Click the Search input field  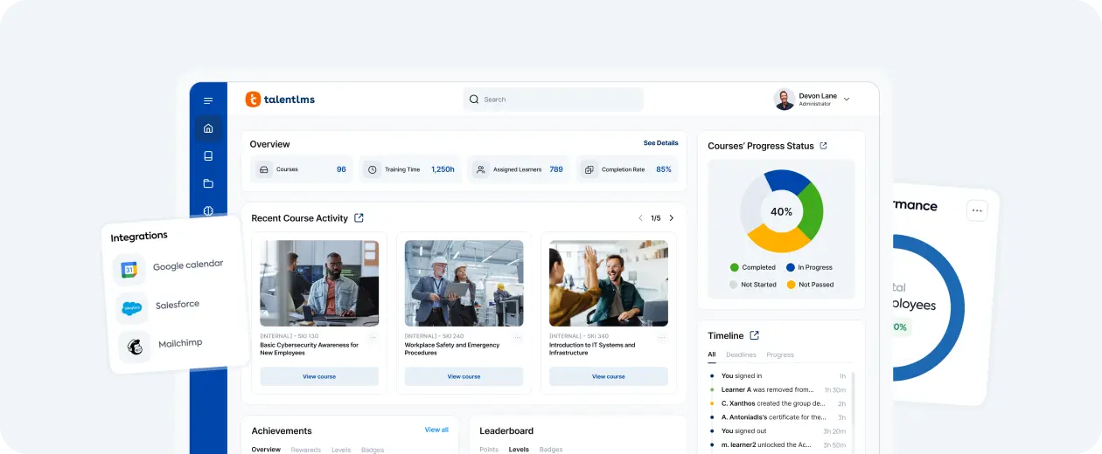553,100
